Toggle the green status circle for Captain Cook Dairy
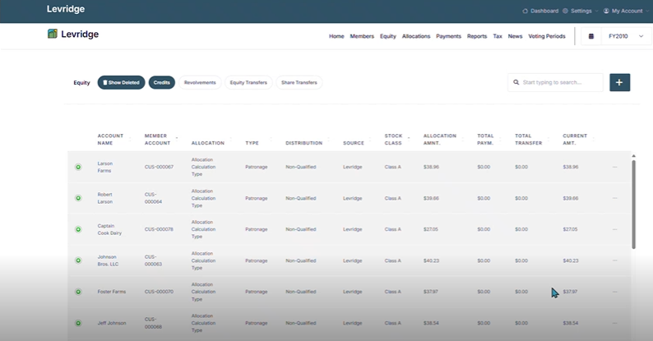Image resolution: width=653 pixels, height=341 pixels. tap(78, 229)
